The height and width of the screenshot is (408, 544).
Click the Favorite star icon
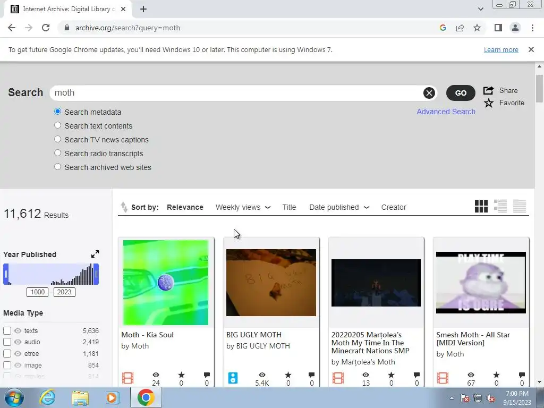(x=489, y=103)
